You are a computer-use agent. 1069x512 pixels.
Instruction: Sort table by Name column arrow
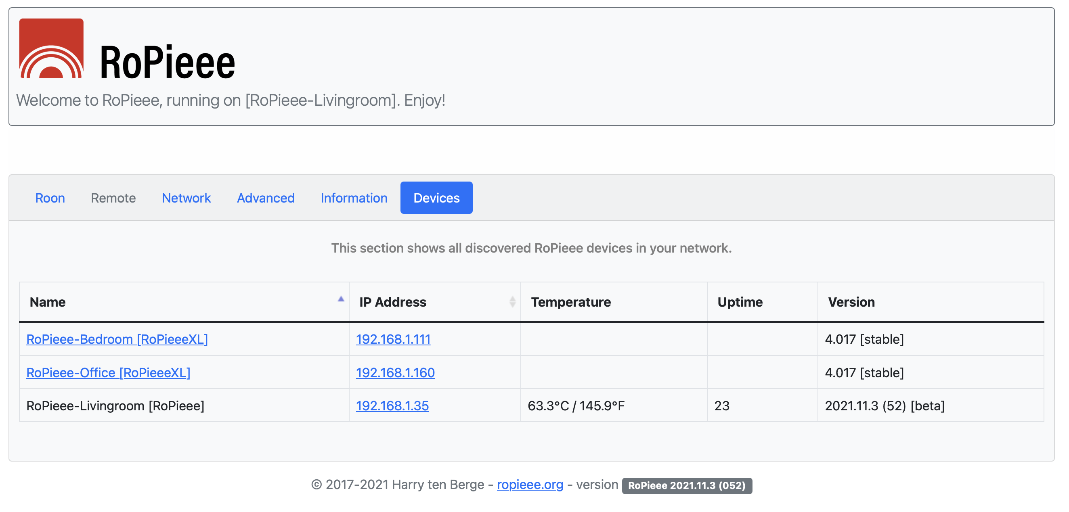(x=341, y=299)
